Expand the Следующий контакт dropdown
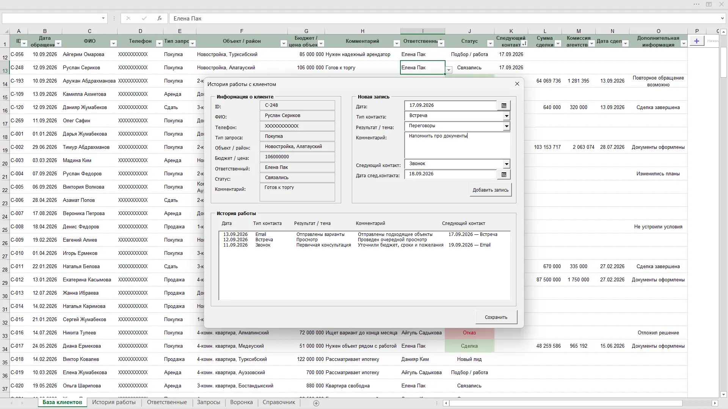728x409 pixels. (x=507, y=164)
